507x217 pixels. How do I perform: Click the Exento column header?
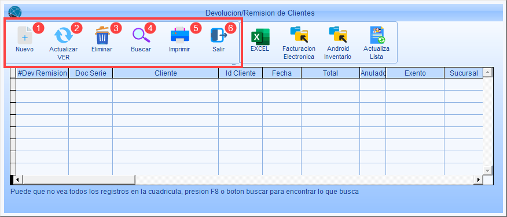(x=415, y=73)
